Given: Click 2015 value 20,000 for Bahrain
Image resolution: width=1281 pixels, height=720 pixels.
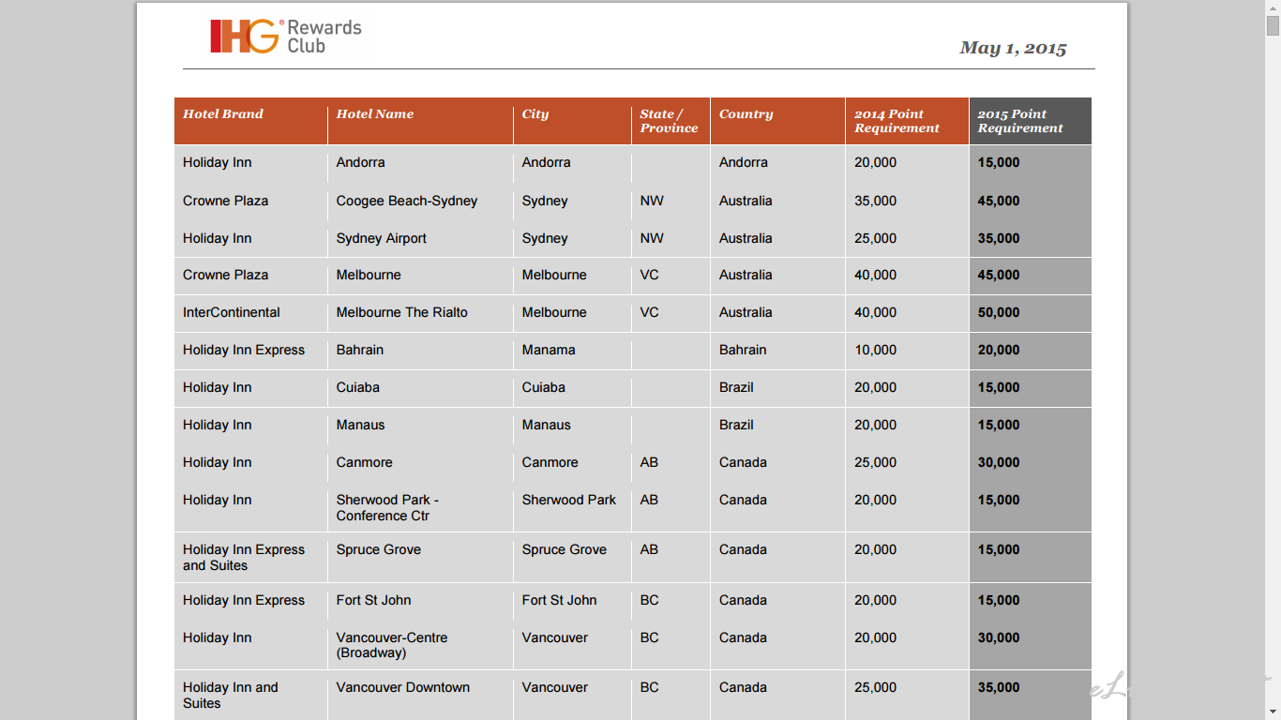Looking at the screenshot, I should point(999,350).
